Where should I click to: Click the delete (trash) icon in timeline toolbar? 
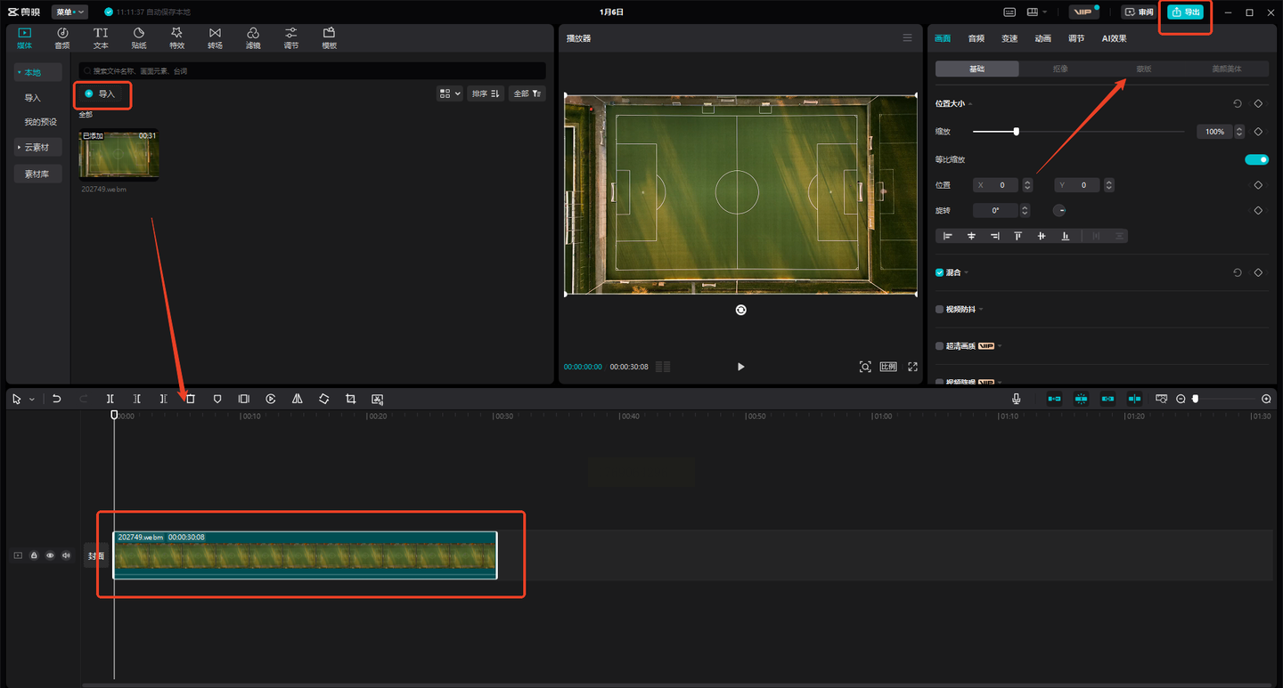(x=191, y=400)
